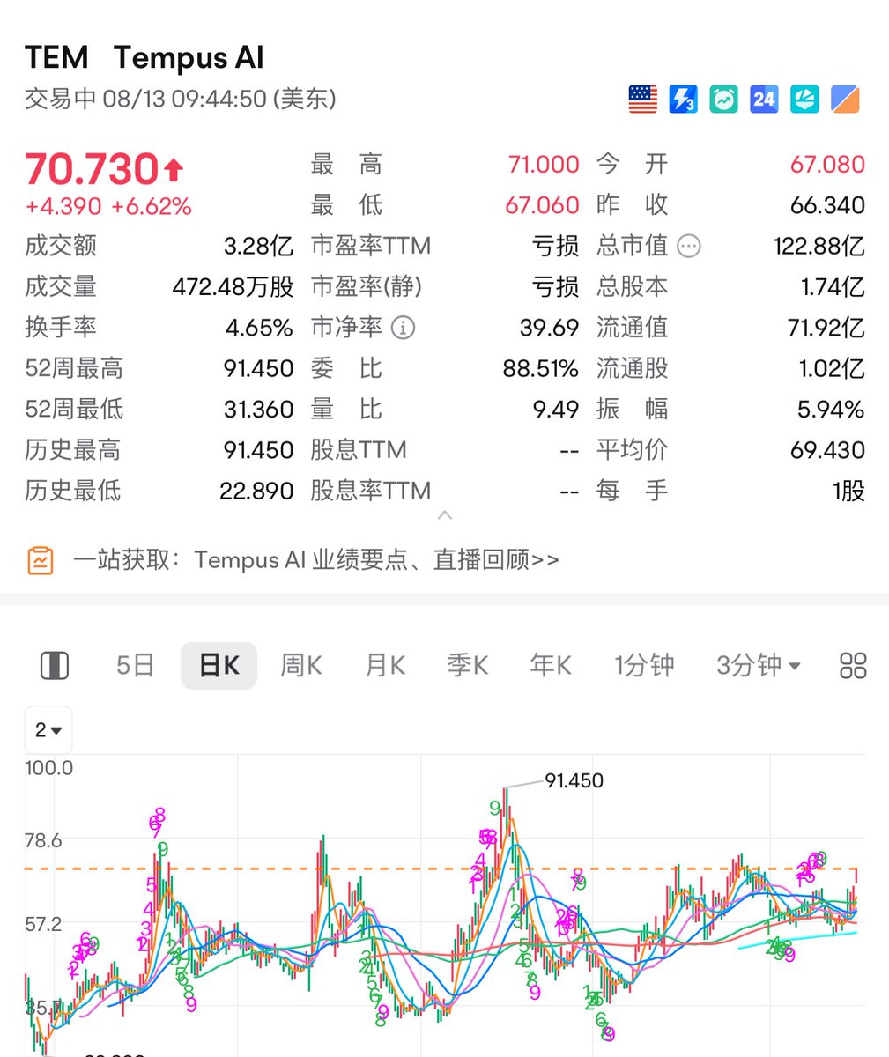Viewport: 889px width, 1057px height.
Task: Tap the 成交额 value 3.28亿
Action: tap(258, 246)
